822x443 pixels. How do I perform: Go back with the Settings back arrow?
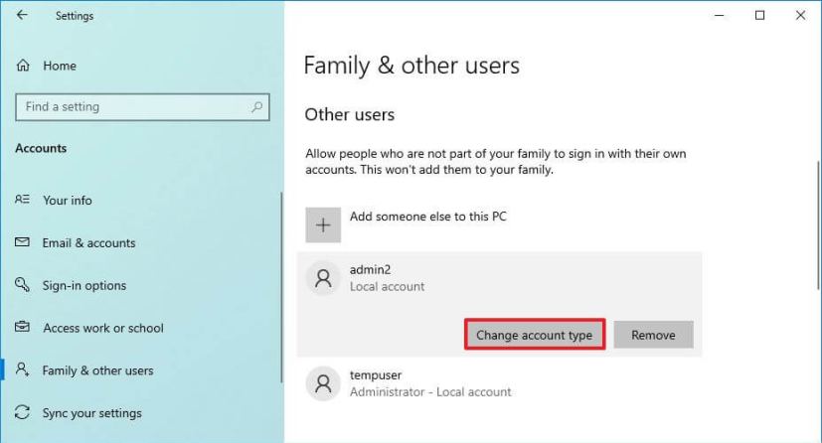[x=22, y=15]
